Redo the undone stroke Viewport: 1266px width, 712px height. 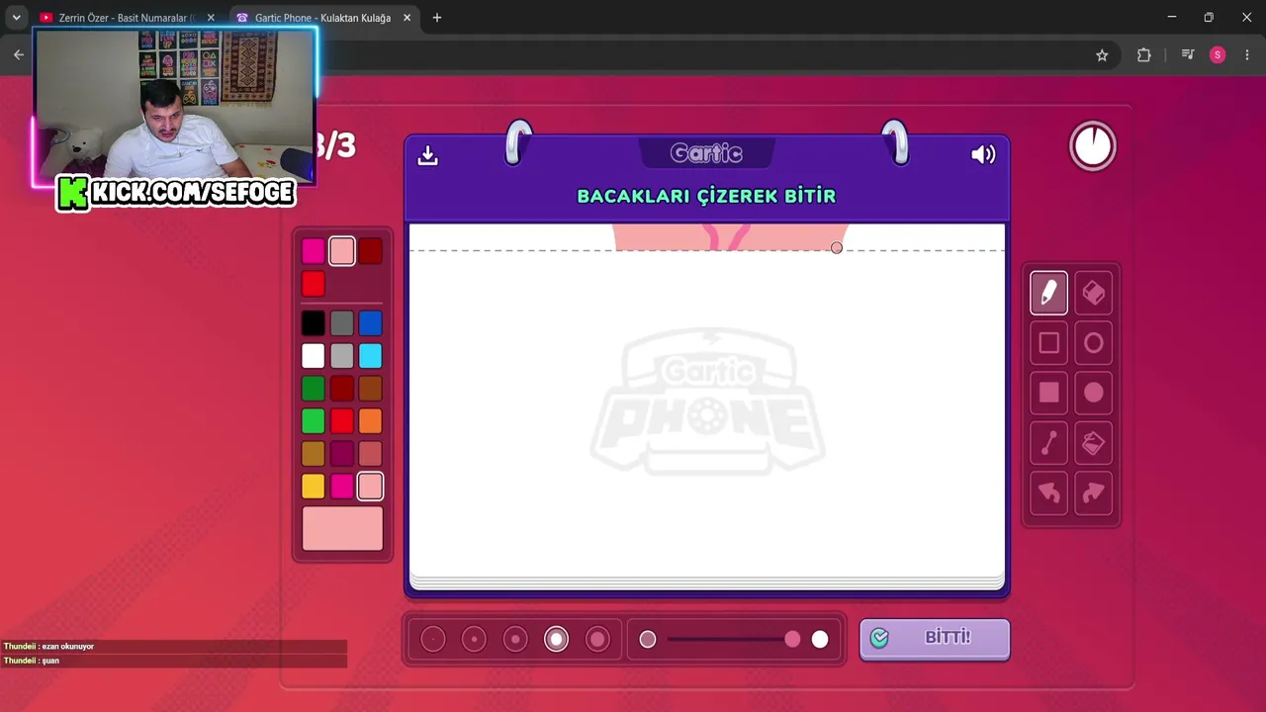(x=1093, y=492)
